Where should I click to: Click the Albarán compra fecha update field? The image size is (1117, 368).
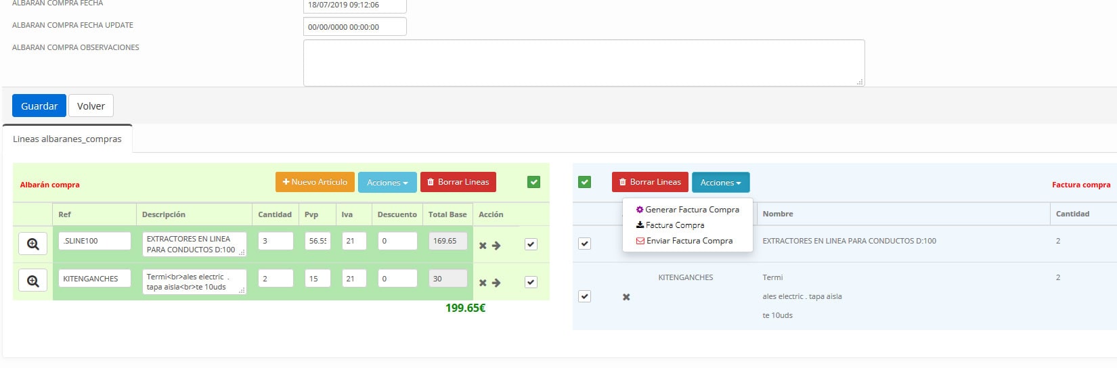coord(355,27)
